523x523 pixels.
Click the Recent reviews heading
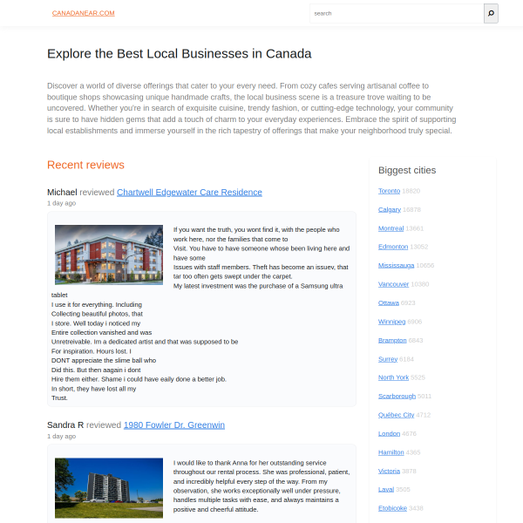(x=85, y=165)
